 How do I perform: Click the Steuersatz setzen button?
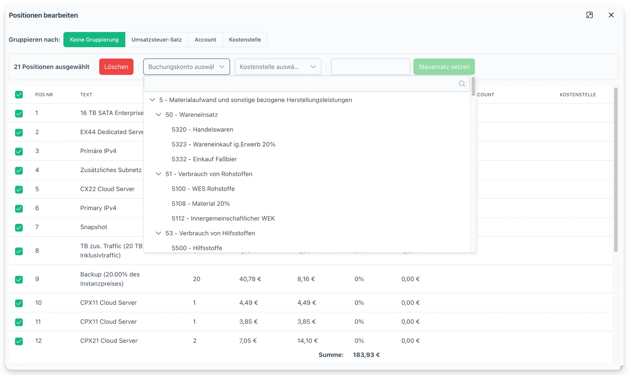click(444, 67)
